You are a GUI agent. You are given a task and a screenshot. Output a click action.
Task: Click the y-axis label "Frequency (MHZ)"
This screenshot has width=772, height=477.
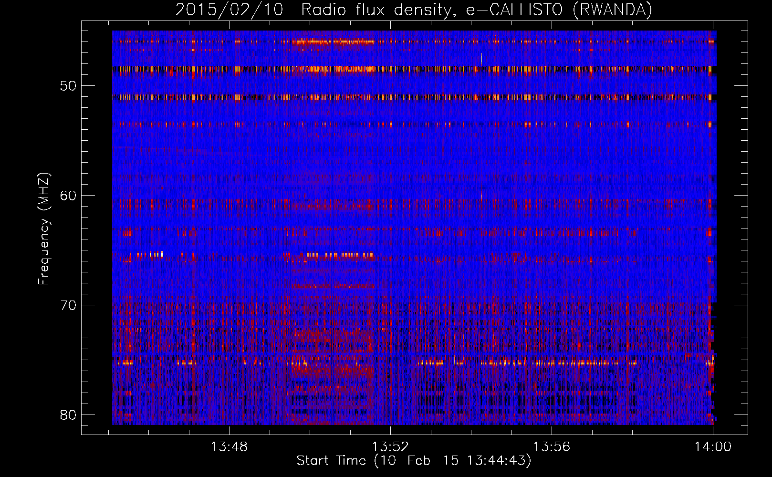click(44, 229)
